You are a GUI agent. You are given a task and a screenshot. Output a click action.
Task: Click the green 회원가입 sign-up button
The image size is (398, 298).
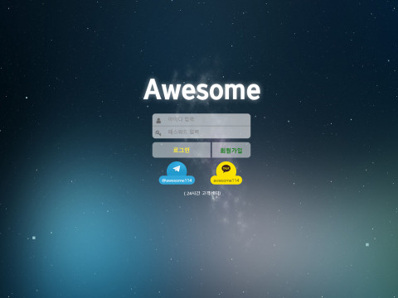231,150
